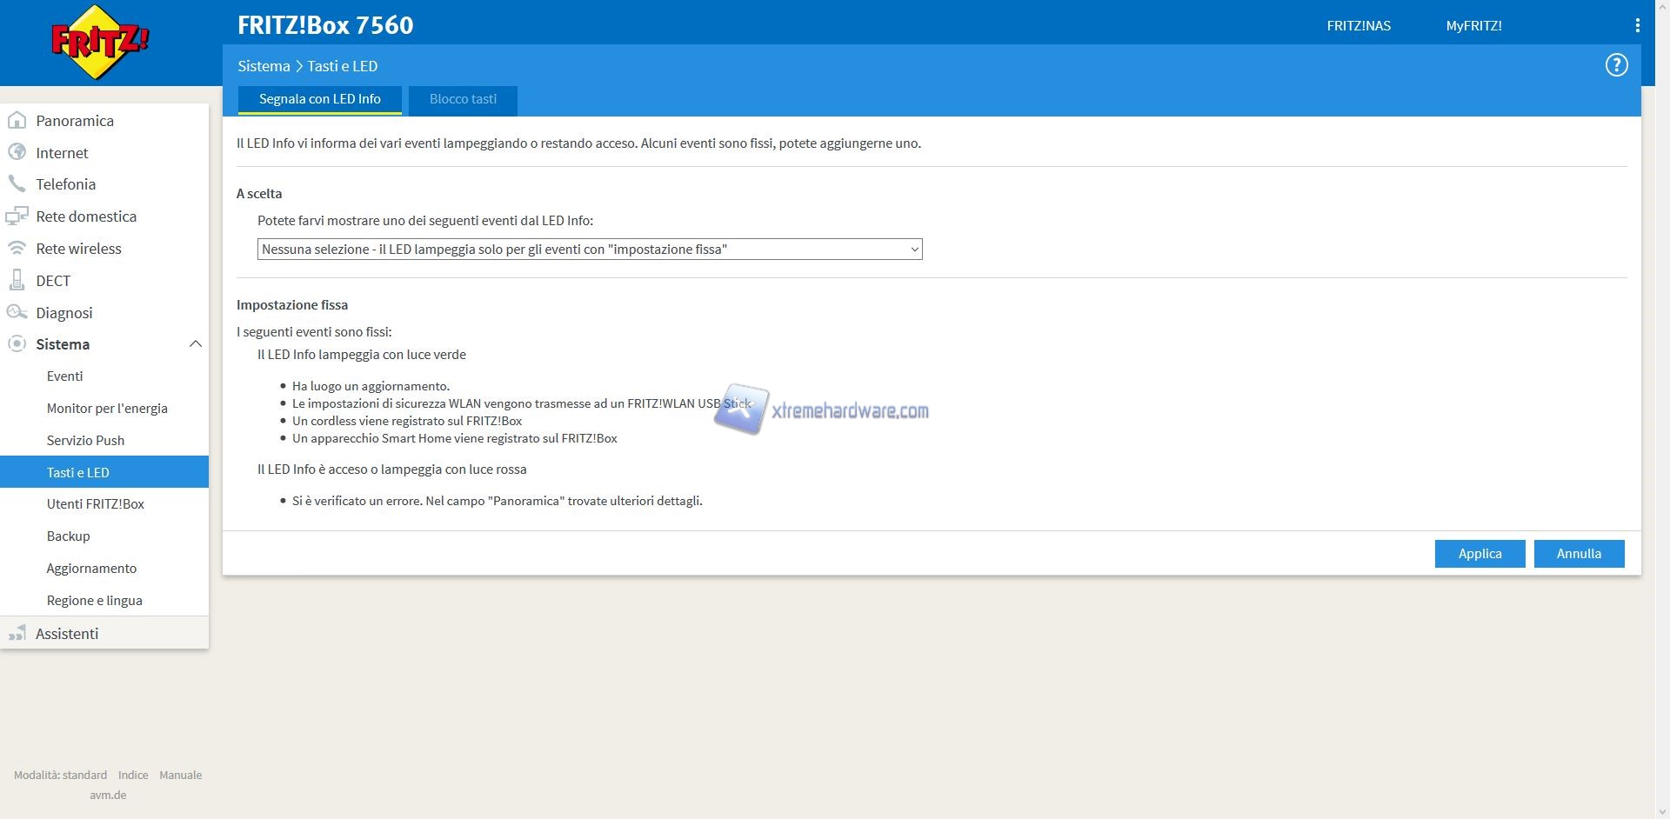The width and height of the screenshot is (1670, 819).
Task: Click the Panoramica house icon
Action: (17, 121)
